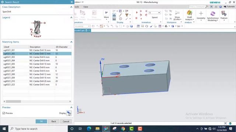Sort by the Description column header
The height and width of the screenshot is (132, 236).
pyautogui.click(x=42, y=47)
